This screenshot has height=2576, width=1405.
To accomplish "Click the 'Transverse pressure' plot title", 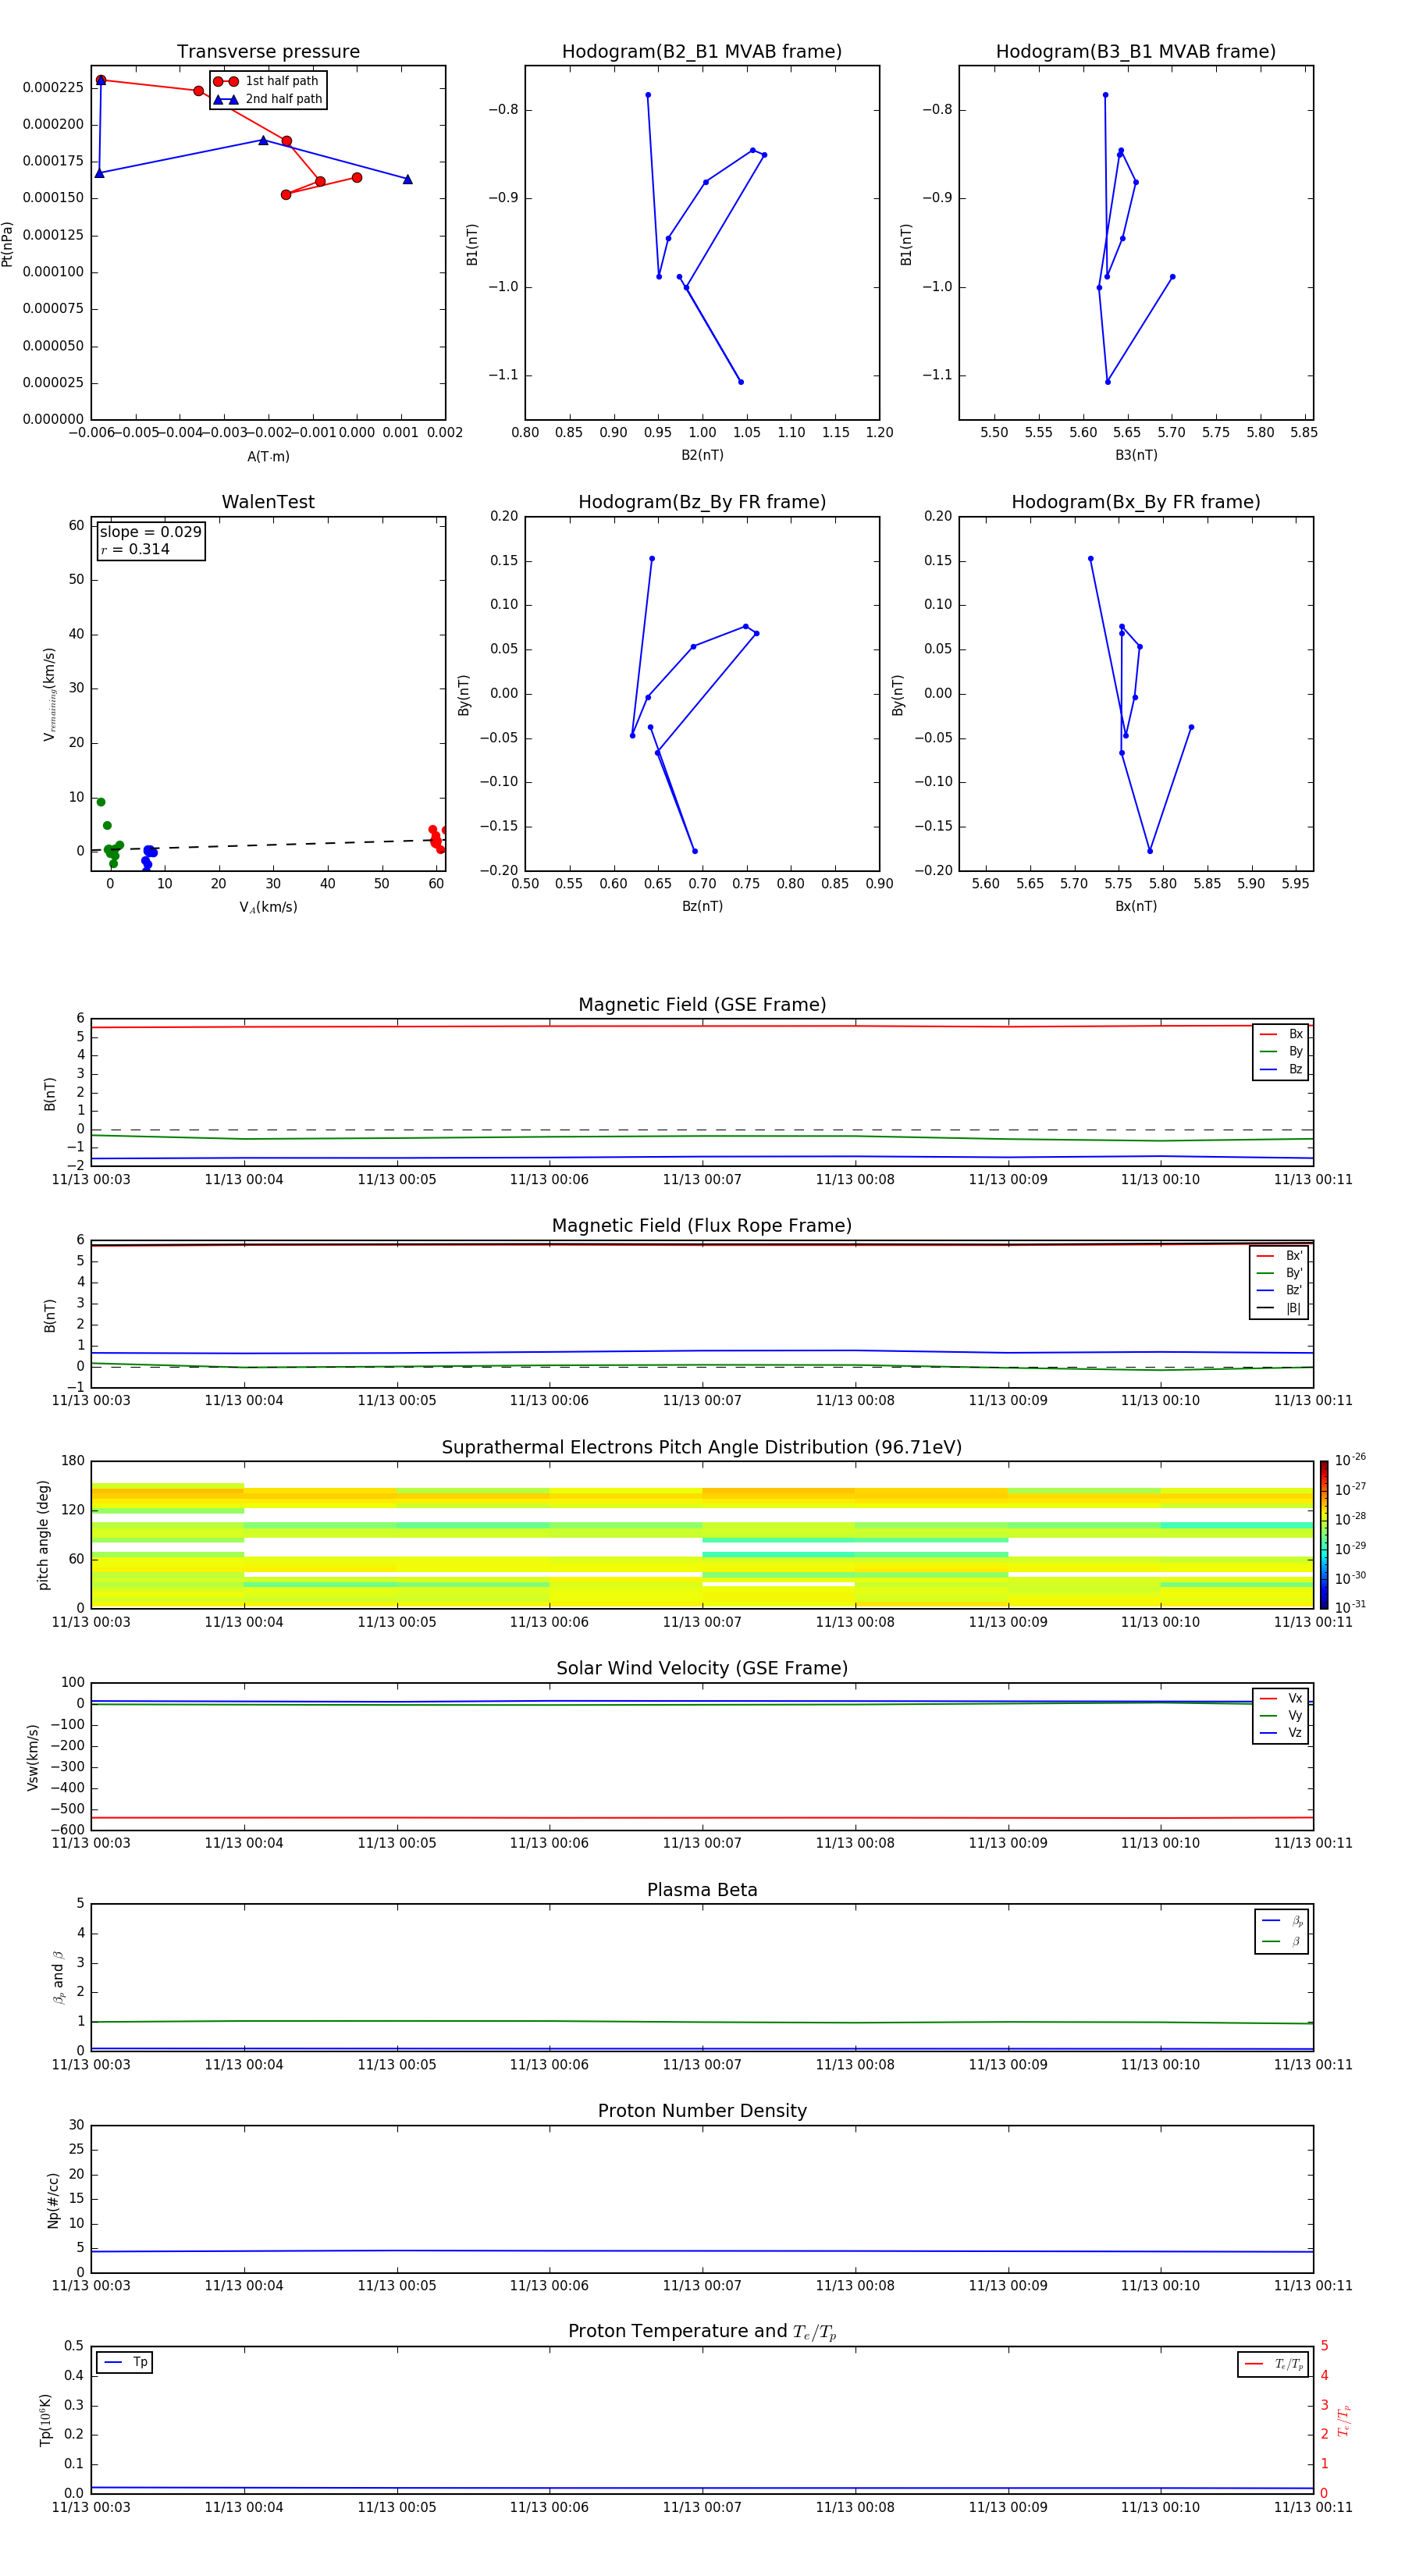I will [268, 51].
